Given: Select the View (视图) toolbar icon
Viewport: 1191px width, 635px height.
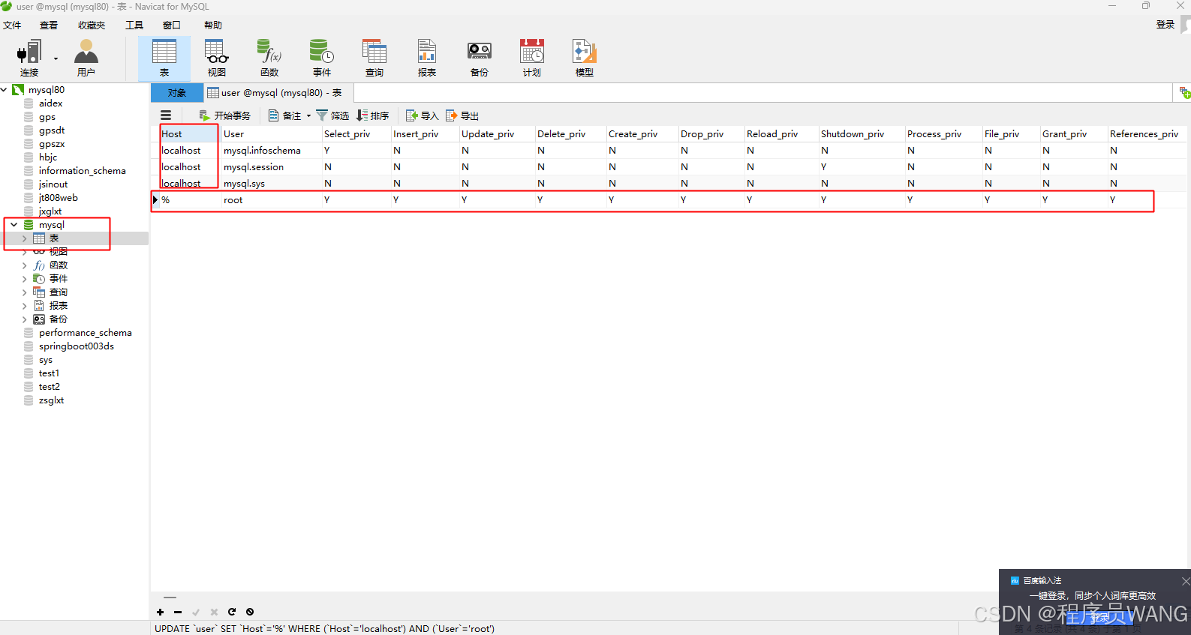Looking at the screenshot, I should pos(217,58).
